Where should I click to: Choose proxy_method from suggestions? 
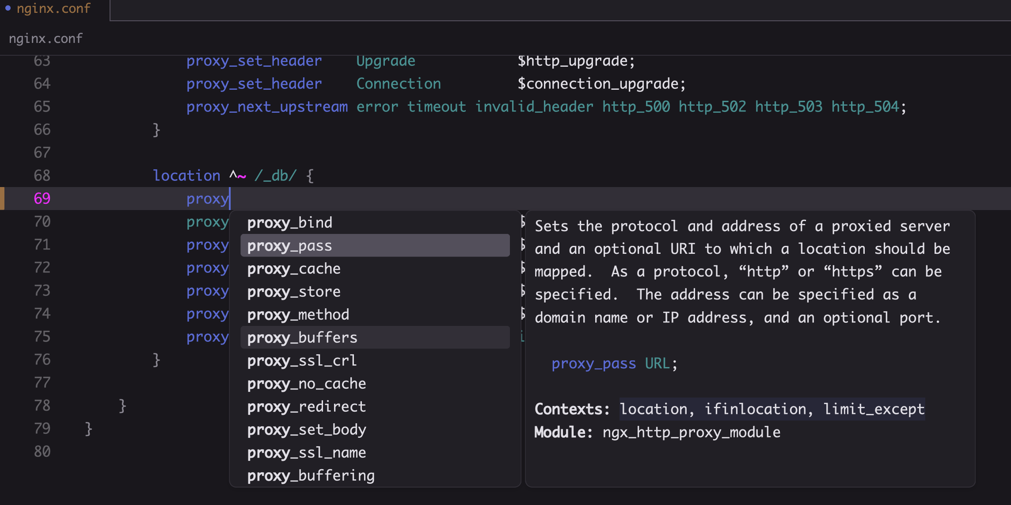point(298,314)
